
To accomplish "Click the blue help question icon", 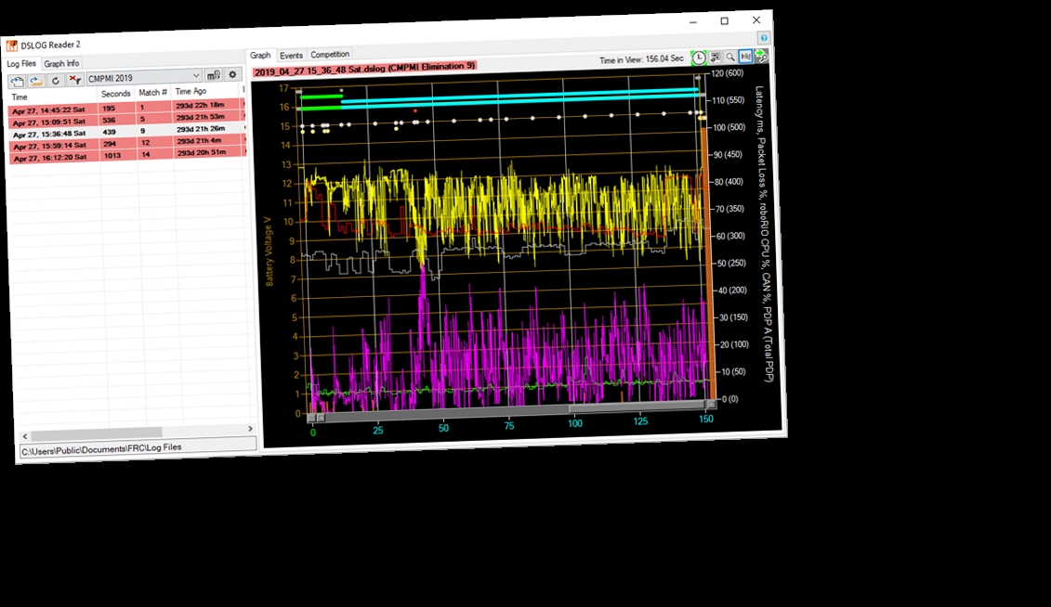I will point(764,37).
